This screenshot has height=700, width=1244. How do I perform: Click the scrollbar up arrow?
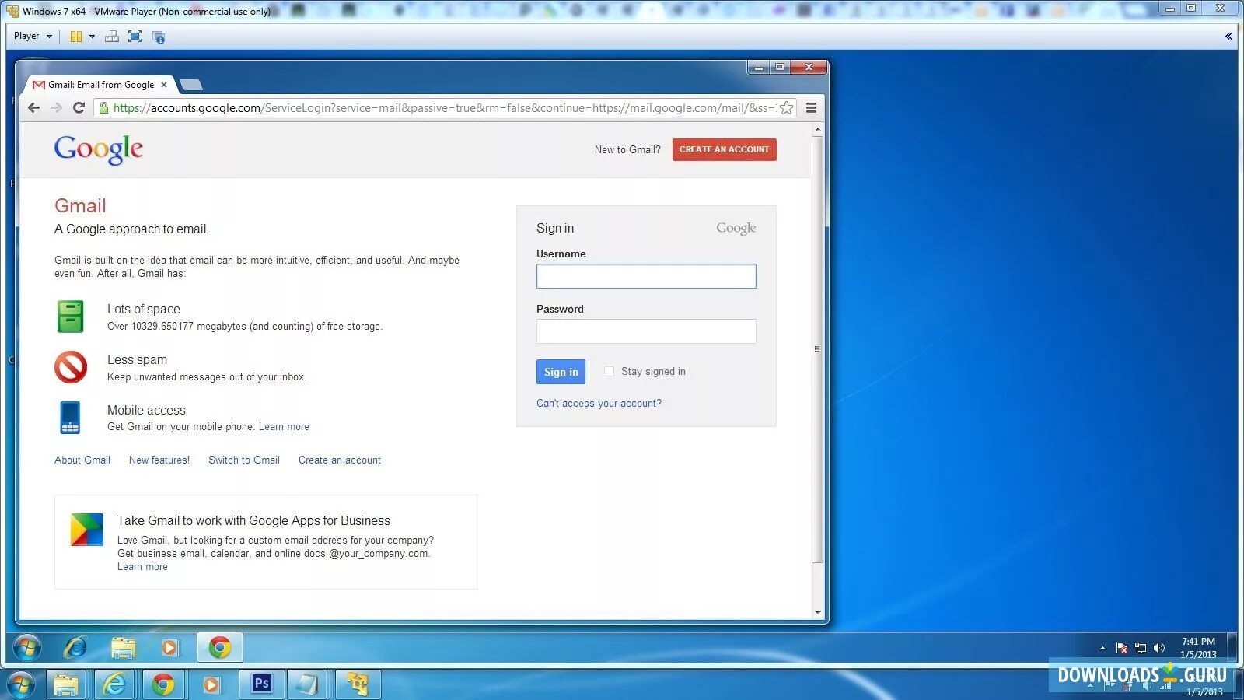pyautogui.click(x=817, y=128)
